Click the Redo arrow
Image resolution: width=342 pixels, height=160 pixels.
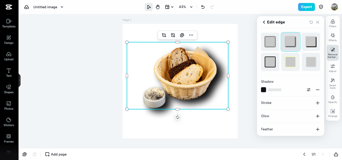click(x=212, y=7)
